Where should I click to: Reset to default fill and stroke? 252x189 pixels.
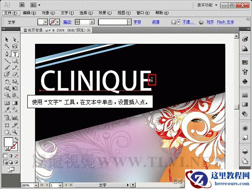click(x=5, y=149)
